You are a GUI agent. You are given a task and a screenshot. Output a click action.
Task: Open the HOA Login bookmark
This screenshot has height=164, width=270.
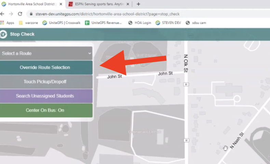point(140,23)
